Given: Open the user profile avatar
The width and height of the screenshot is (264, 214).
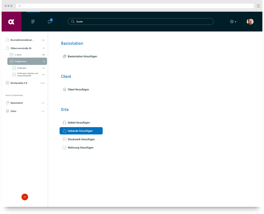Looking at the screenshot, I should (250, 22).
